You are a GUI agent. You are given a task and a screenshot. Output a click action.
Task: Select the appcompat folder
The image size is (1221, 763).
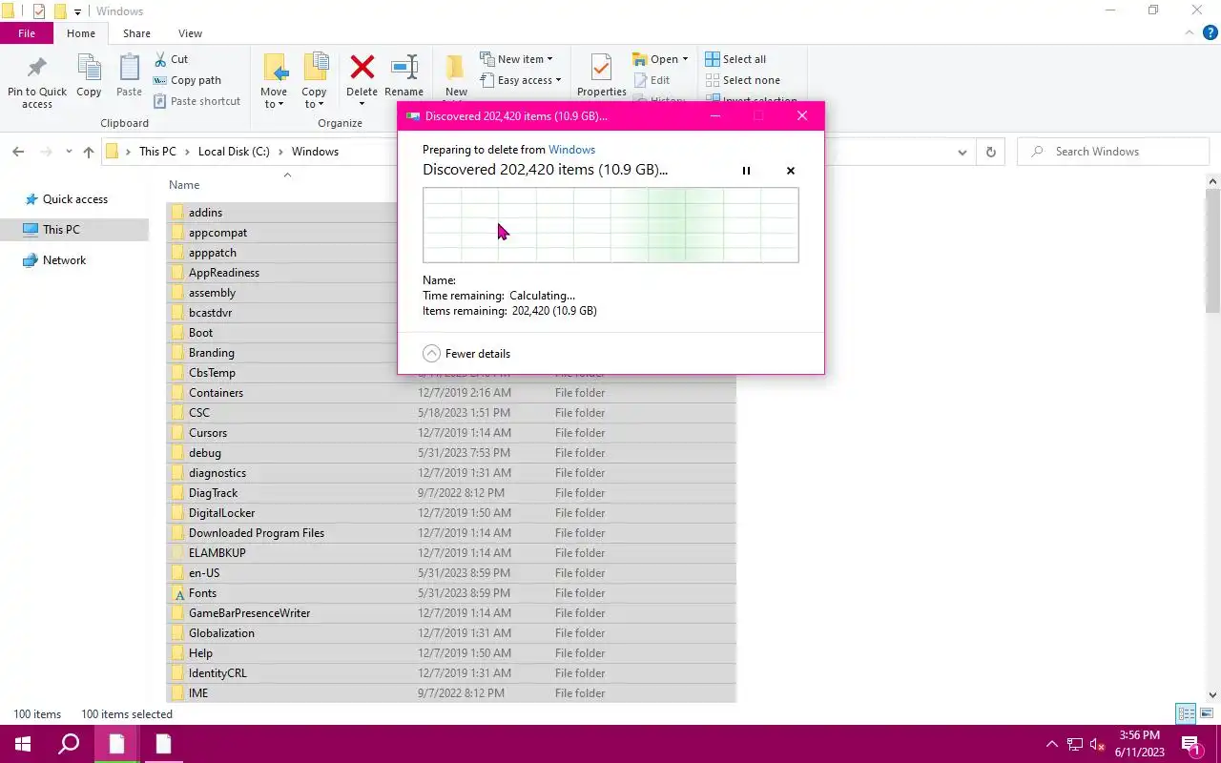click(217, 233)
